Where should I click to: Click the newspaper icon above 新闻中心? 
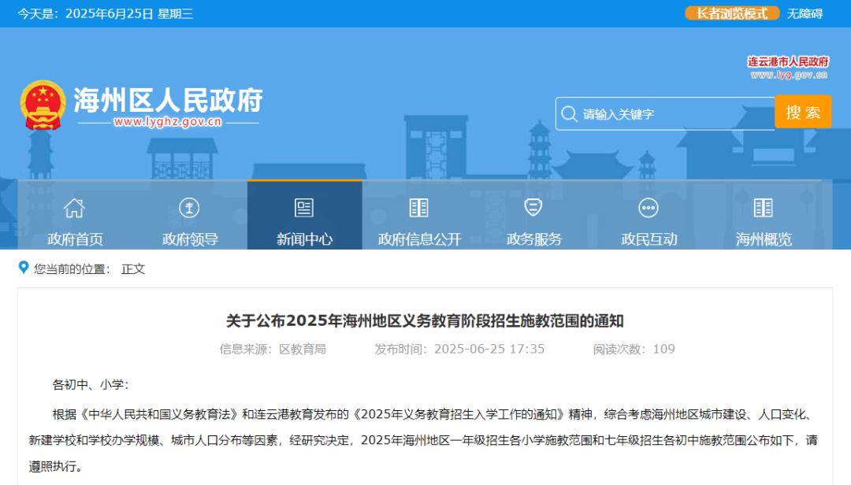coord(304,208)
